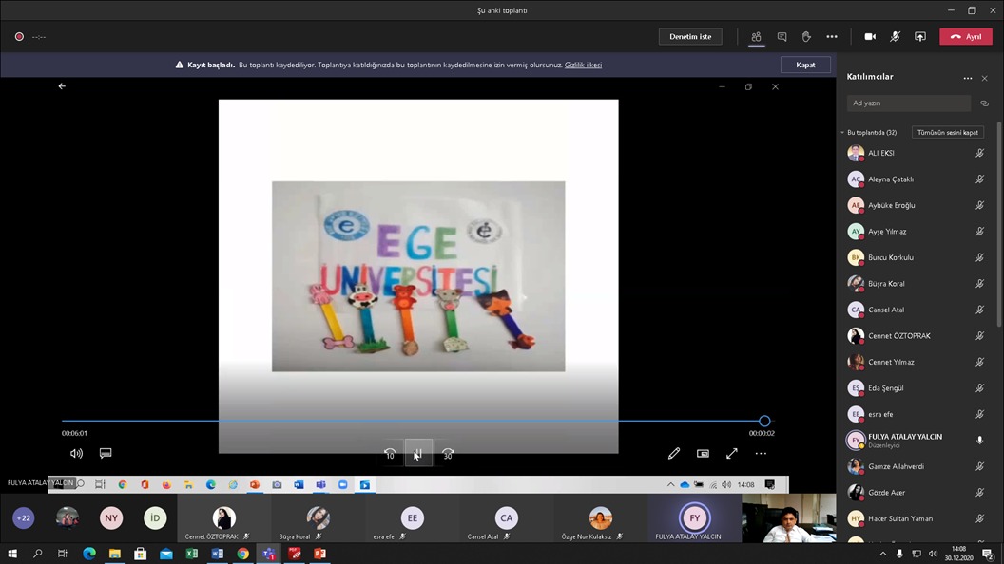
Task: Open Microsoft Edge from taskbar
Action: [x=89, y=554]
